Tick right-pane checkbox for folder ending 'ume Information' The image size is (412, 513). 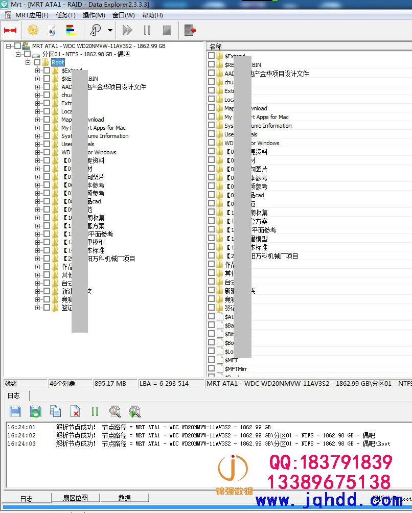(x=211, y=125)
